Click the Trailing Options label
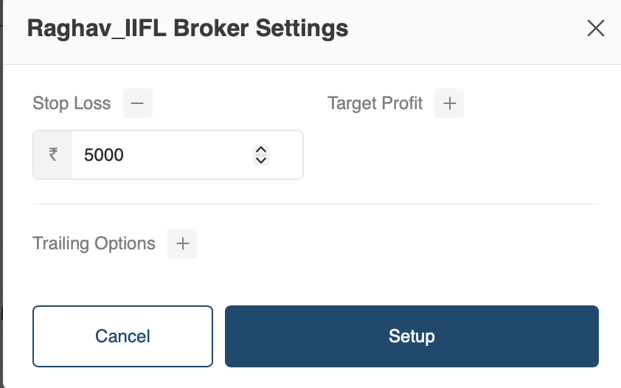 tap(94, 243)
